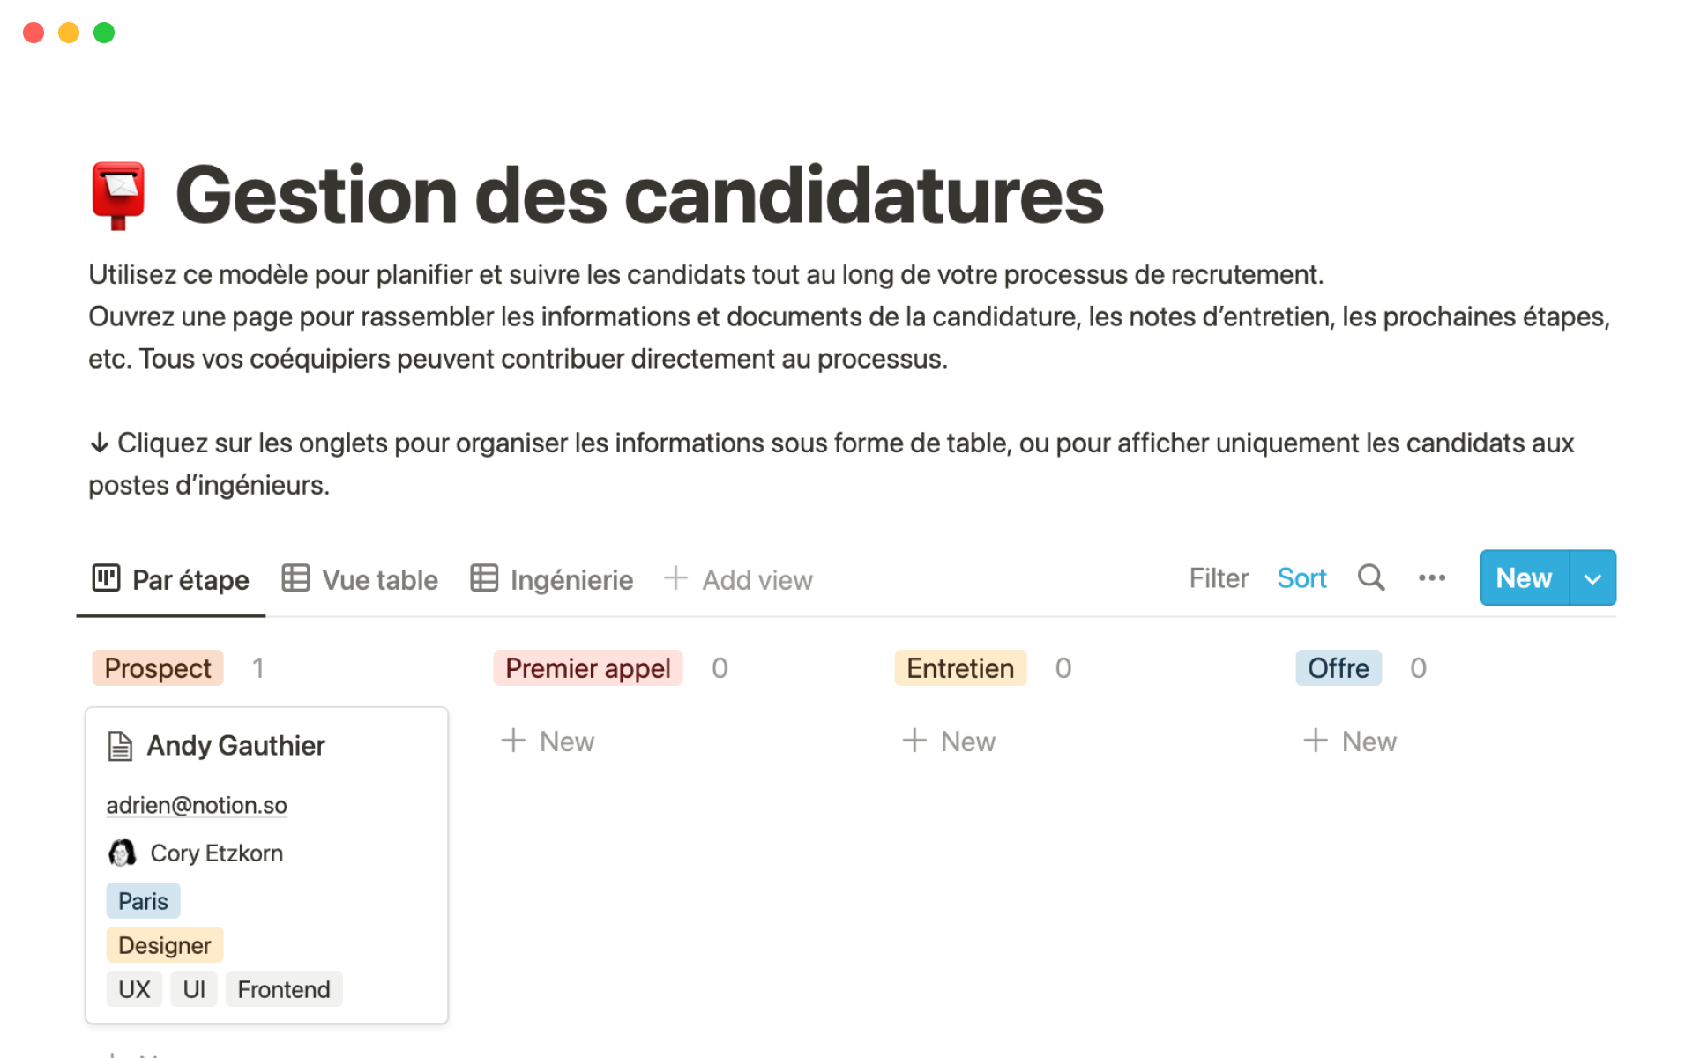The image size is (1693, 1058).
Task: Click the table icon on Ingénierie tab
Action: [484, 578]
